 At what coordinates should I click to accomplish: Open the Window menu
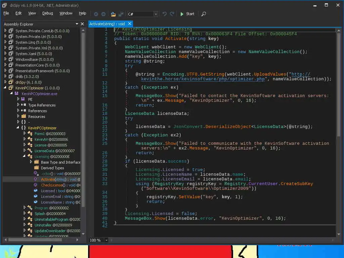66,13
